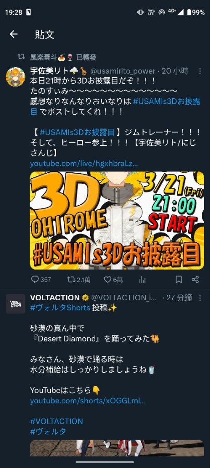Open youtube.com/shorts/xOGGLml link
The width and height of the screenshot is (210, 468).
[87, 400]
